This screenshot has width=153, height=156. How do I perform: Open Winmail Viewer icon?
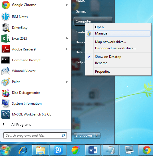[6, 71]
